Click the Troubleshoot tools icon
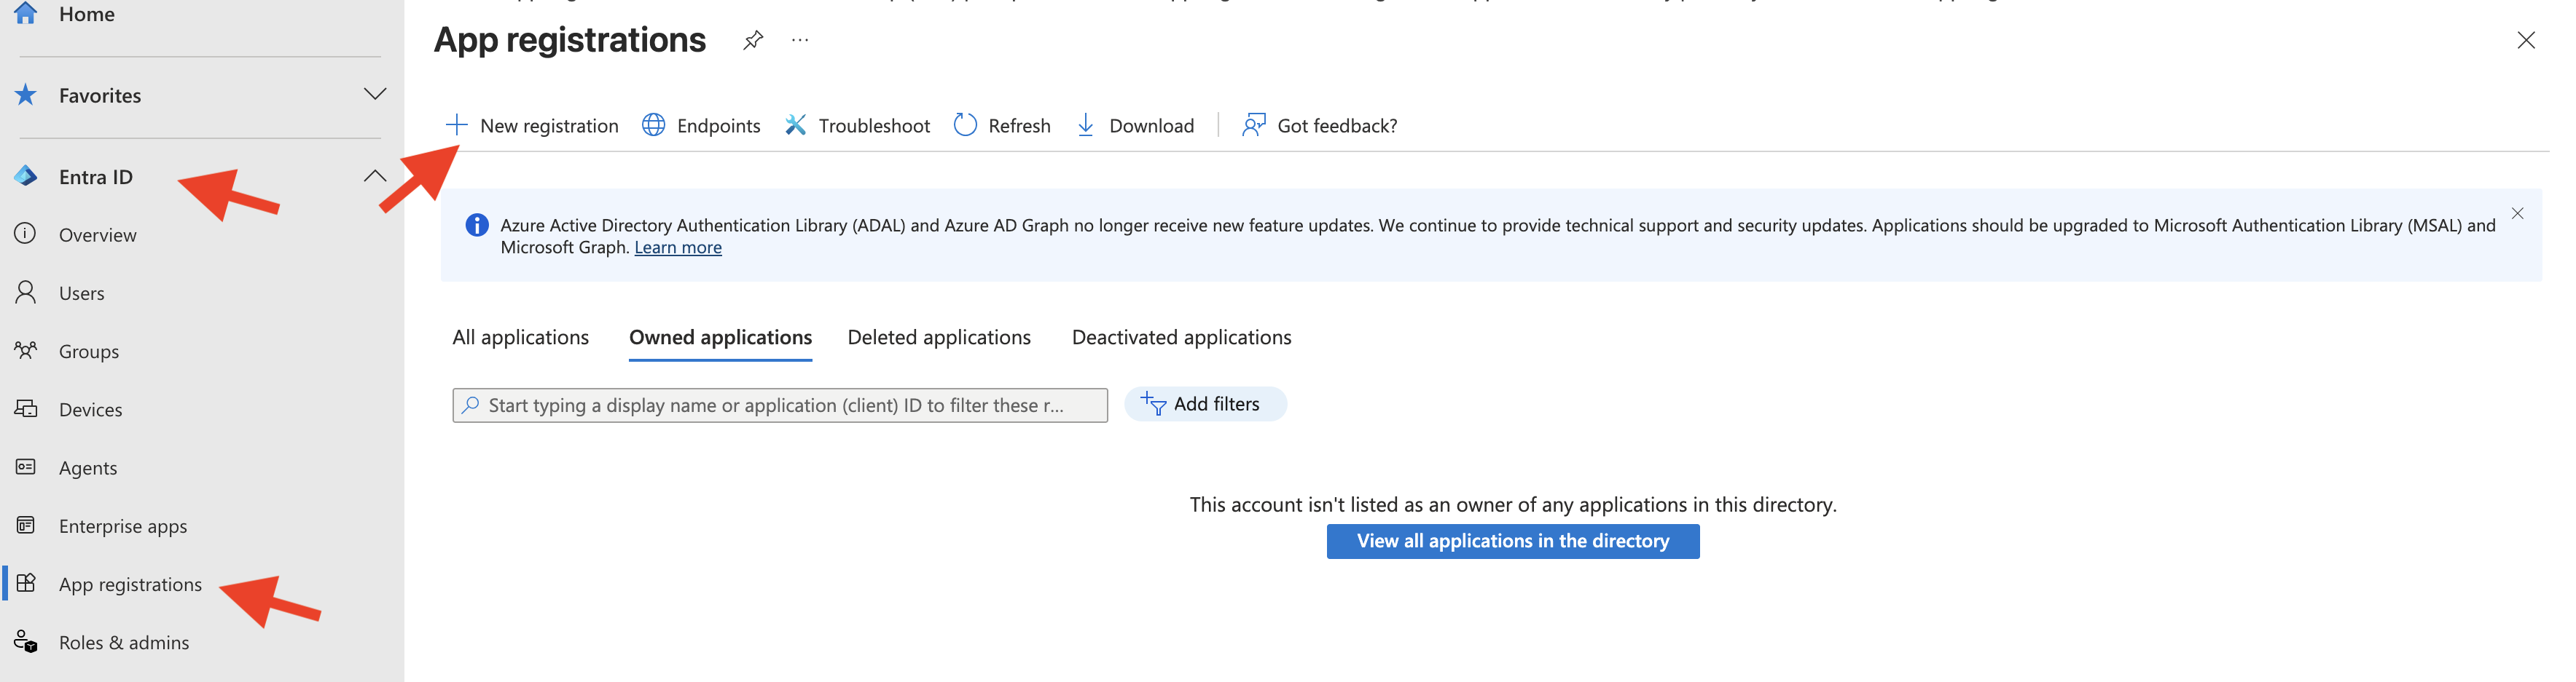2576x682 pixels. click(x=796, y=124)
